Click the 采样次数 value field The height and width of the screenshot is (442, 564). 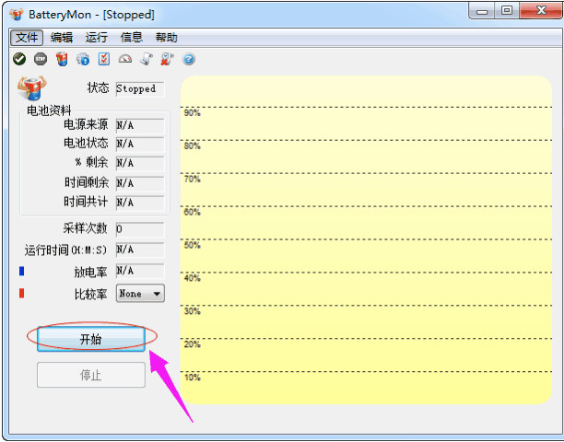coord(139,229)
